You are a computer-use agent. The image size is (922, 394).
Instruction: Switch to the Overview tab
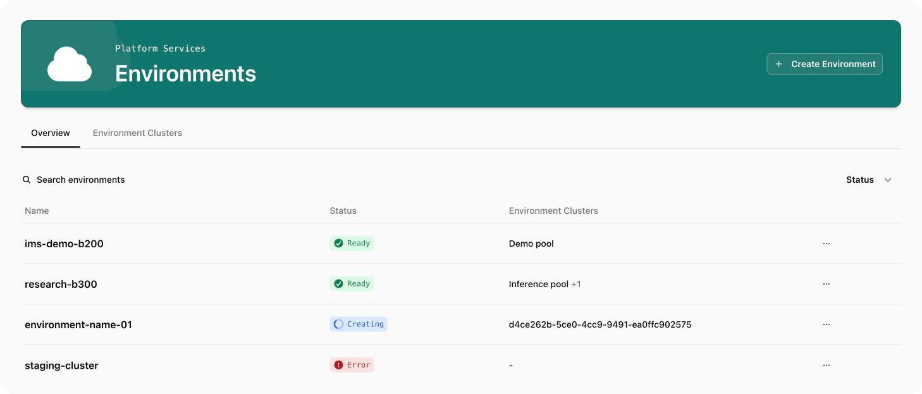coord(51,133)
